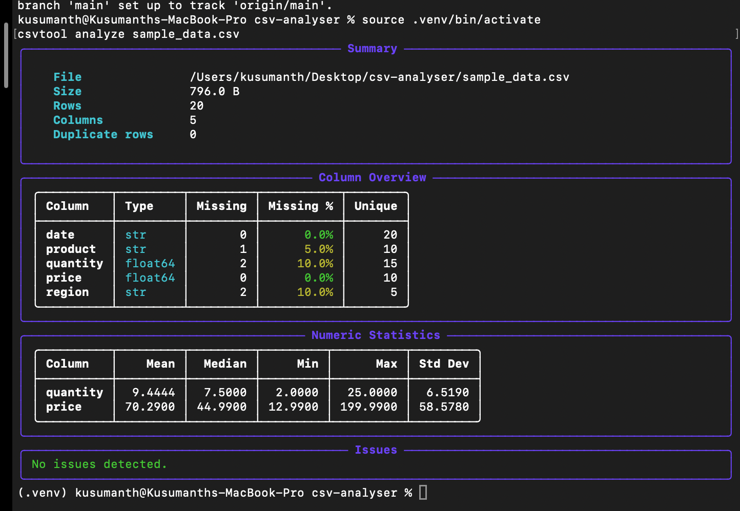740x511 pixels.
Task: Click the Median column header
Action: click(x=225, y=364)
